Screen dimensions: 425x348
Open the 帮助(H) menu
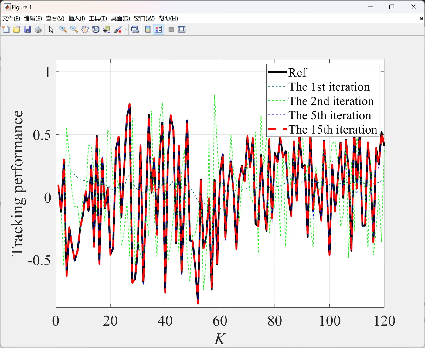coord(168,19)
